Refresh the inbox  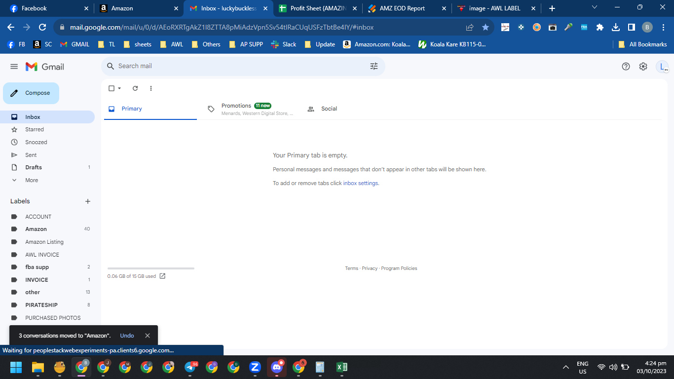pos(135,88)
